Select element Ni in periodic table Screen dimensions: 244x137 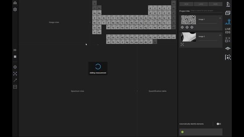136,18
